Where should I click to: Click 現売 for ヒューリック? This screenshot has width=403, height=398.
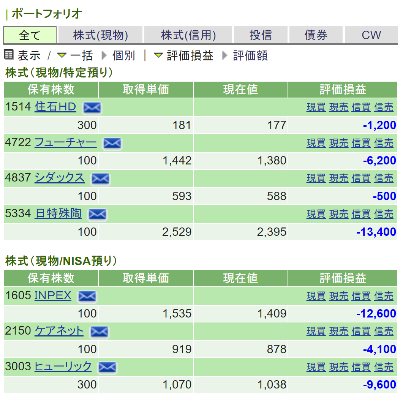coord(339,367)
